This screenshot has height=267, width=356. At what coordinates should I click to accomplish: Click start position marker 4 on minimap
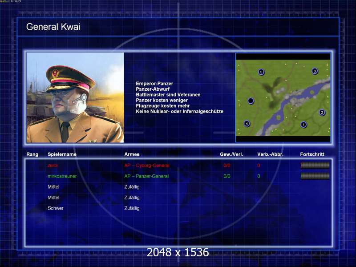247,124
